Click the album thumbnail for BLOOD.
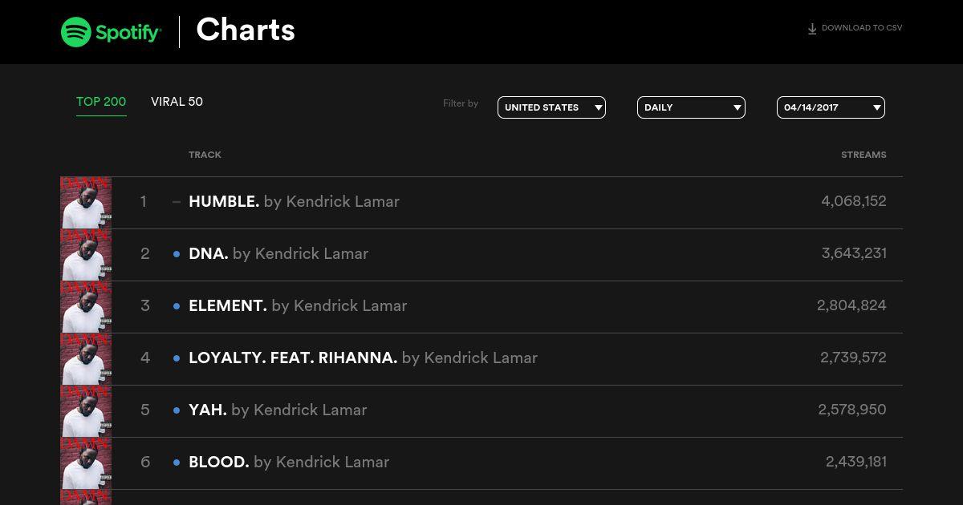 point(86,463)
